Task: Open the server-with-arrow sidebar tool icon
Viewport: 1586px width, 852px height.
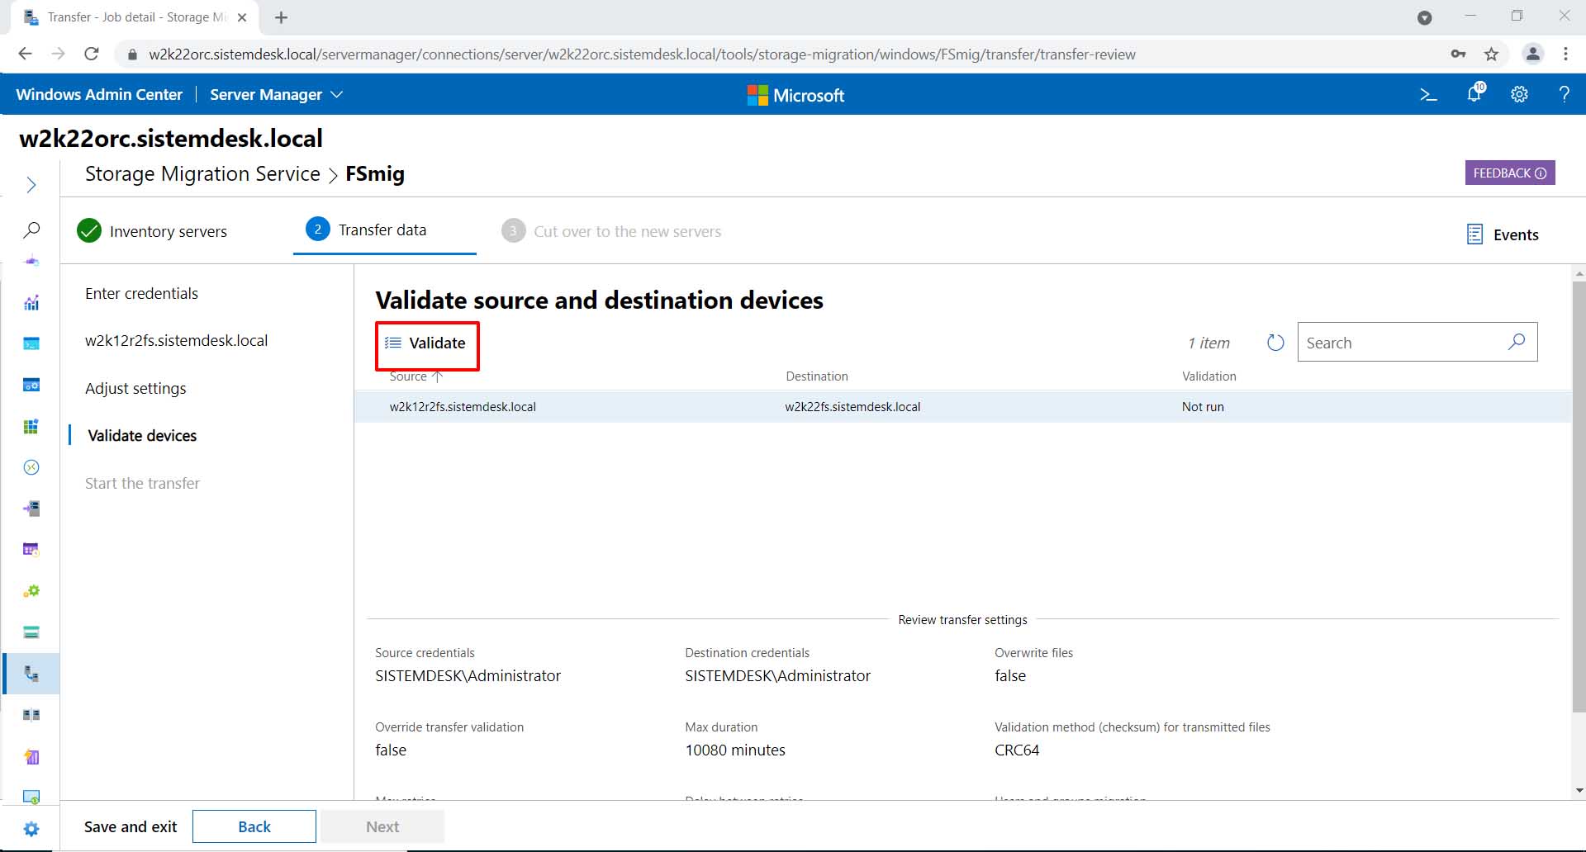Action: point(31,509)
